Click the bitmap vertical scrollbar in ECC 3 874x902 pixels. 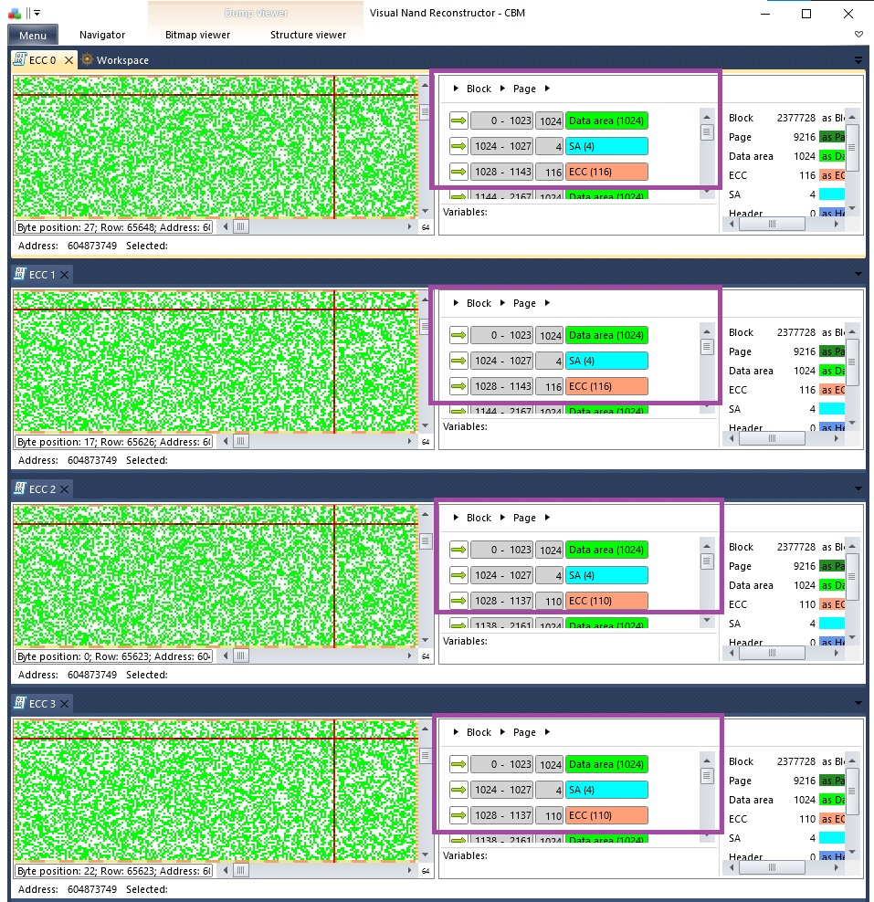point(426,792)
